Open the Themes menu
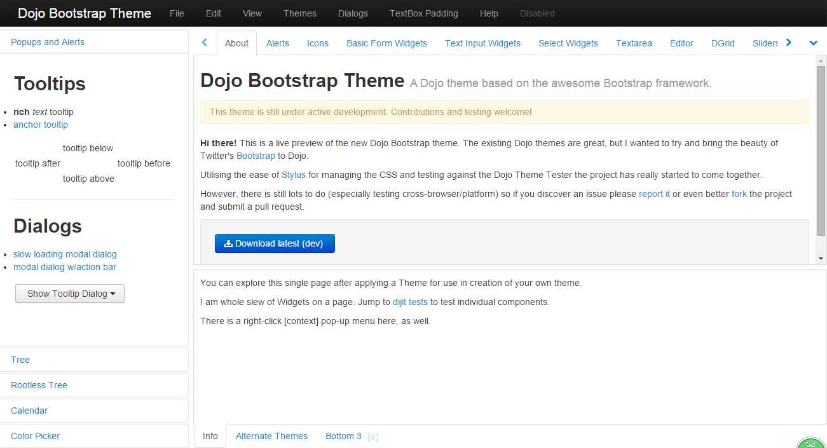 click(x=300, y=13)
